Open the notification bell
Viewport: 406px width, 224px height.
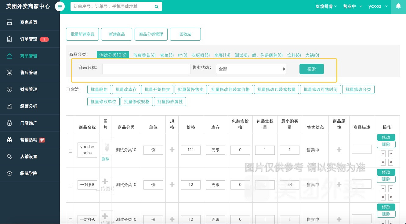[398, 6]
